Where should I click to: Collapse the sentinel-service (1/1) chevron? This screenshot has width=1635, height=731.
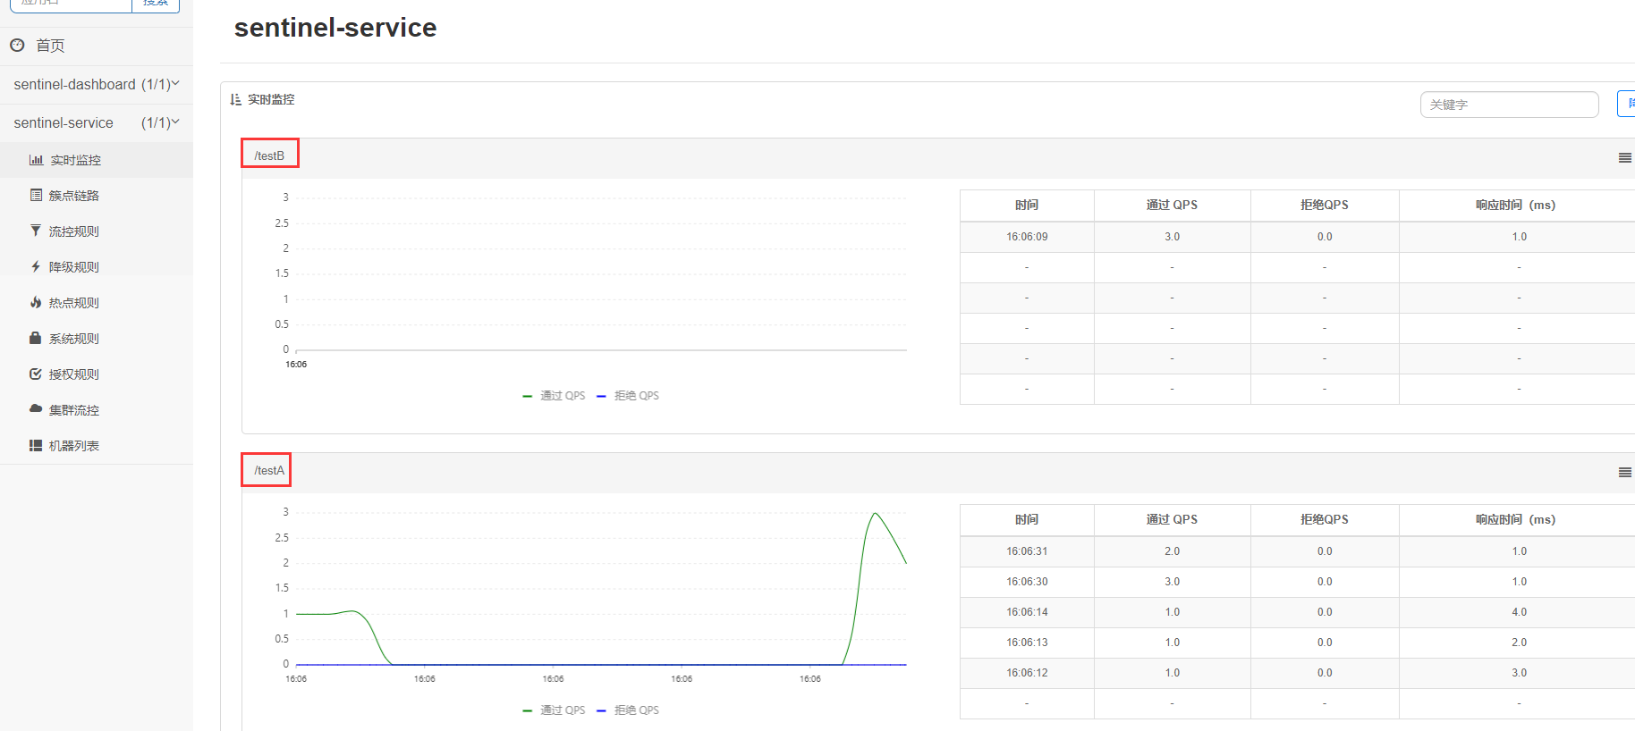175,122
